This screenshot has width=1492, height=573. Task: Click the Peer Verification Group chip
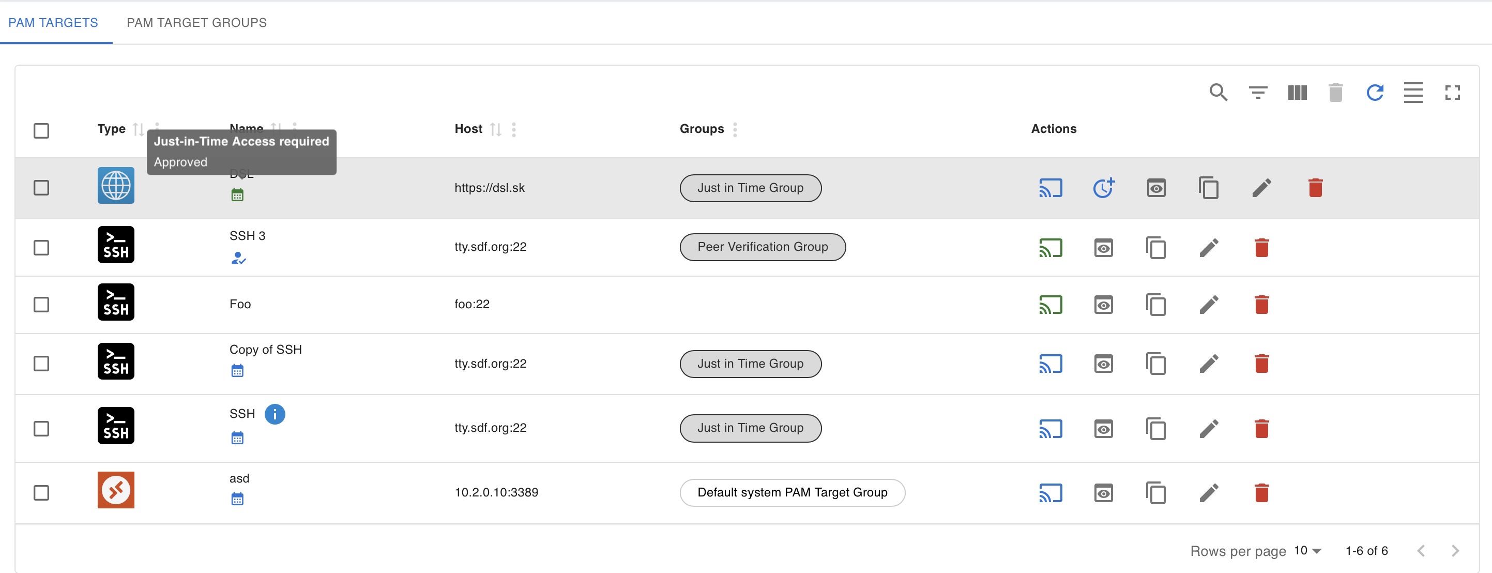point(762,247)
